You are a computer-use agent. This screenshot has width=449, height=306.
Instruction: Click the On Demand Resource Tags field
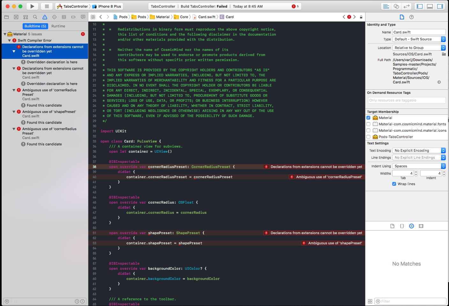(407, 100)
